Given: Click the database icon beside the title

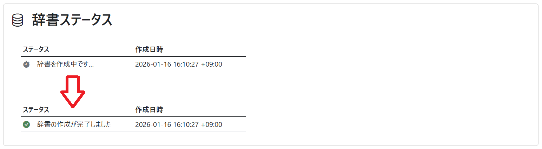Looking at the screenshot, I should (x=17, y=20).
